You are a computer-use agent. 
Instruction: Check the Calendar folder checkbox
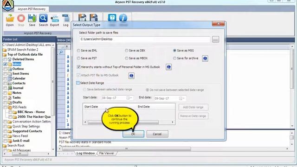(5, 78)
